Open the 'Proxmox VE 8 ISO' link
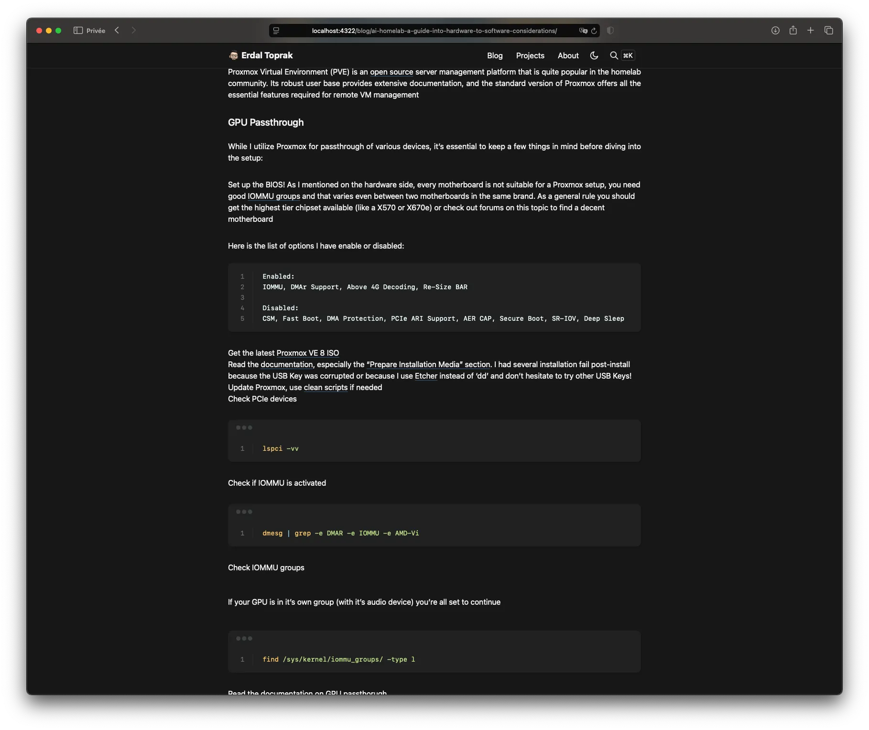This screenshot has width=869, height=730. click(x=307, y=353)
